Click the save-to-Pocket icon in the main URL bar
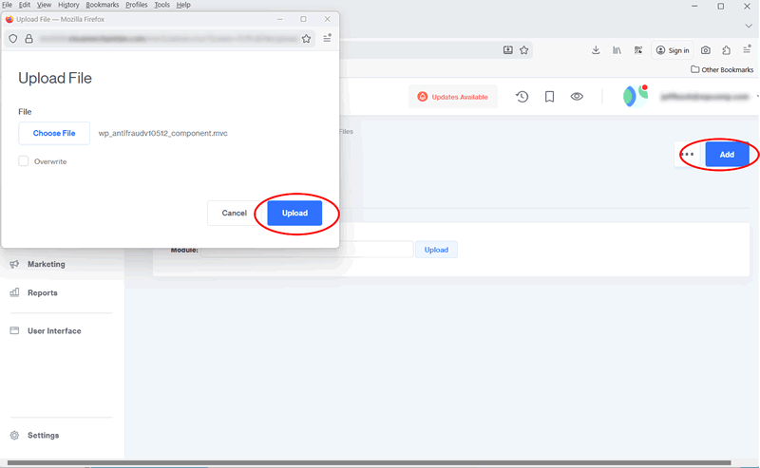Viewport: 760px width, 468px height. tap(508, 50)
